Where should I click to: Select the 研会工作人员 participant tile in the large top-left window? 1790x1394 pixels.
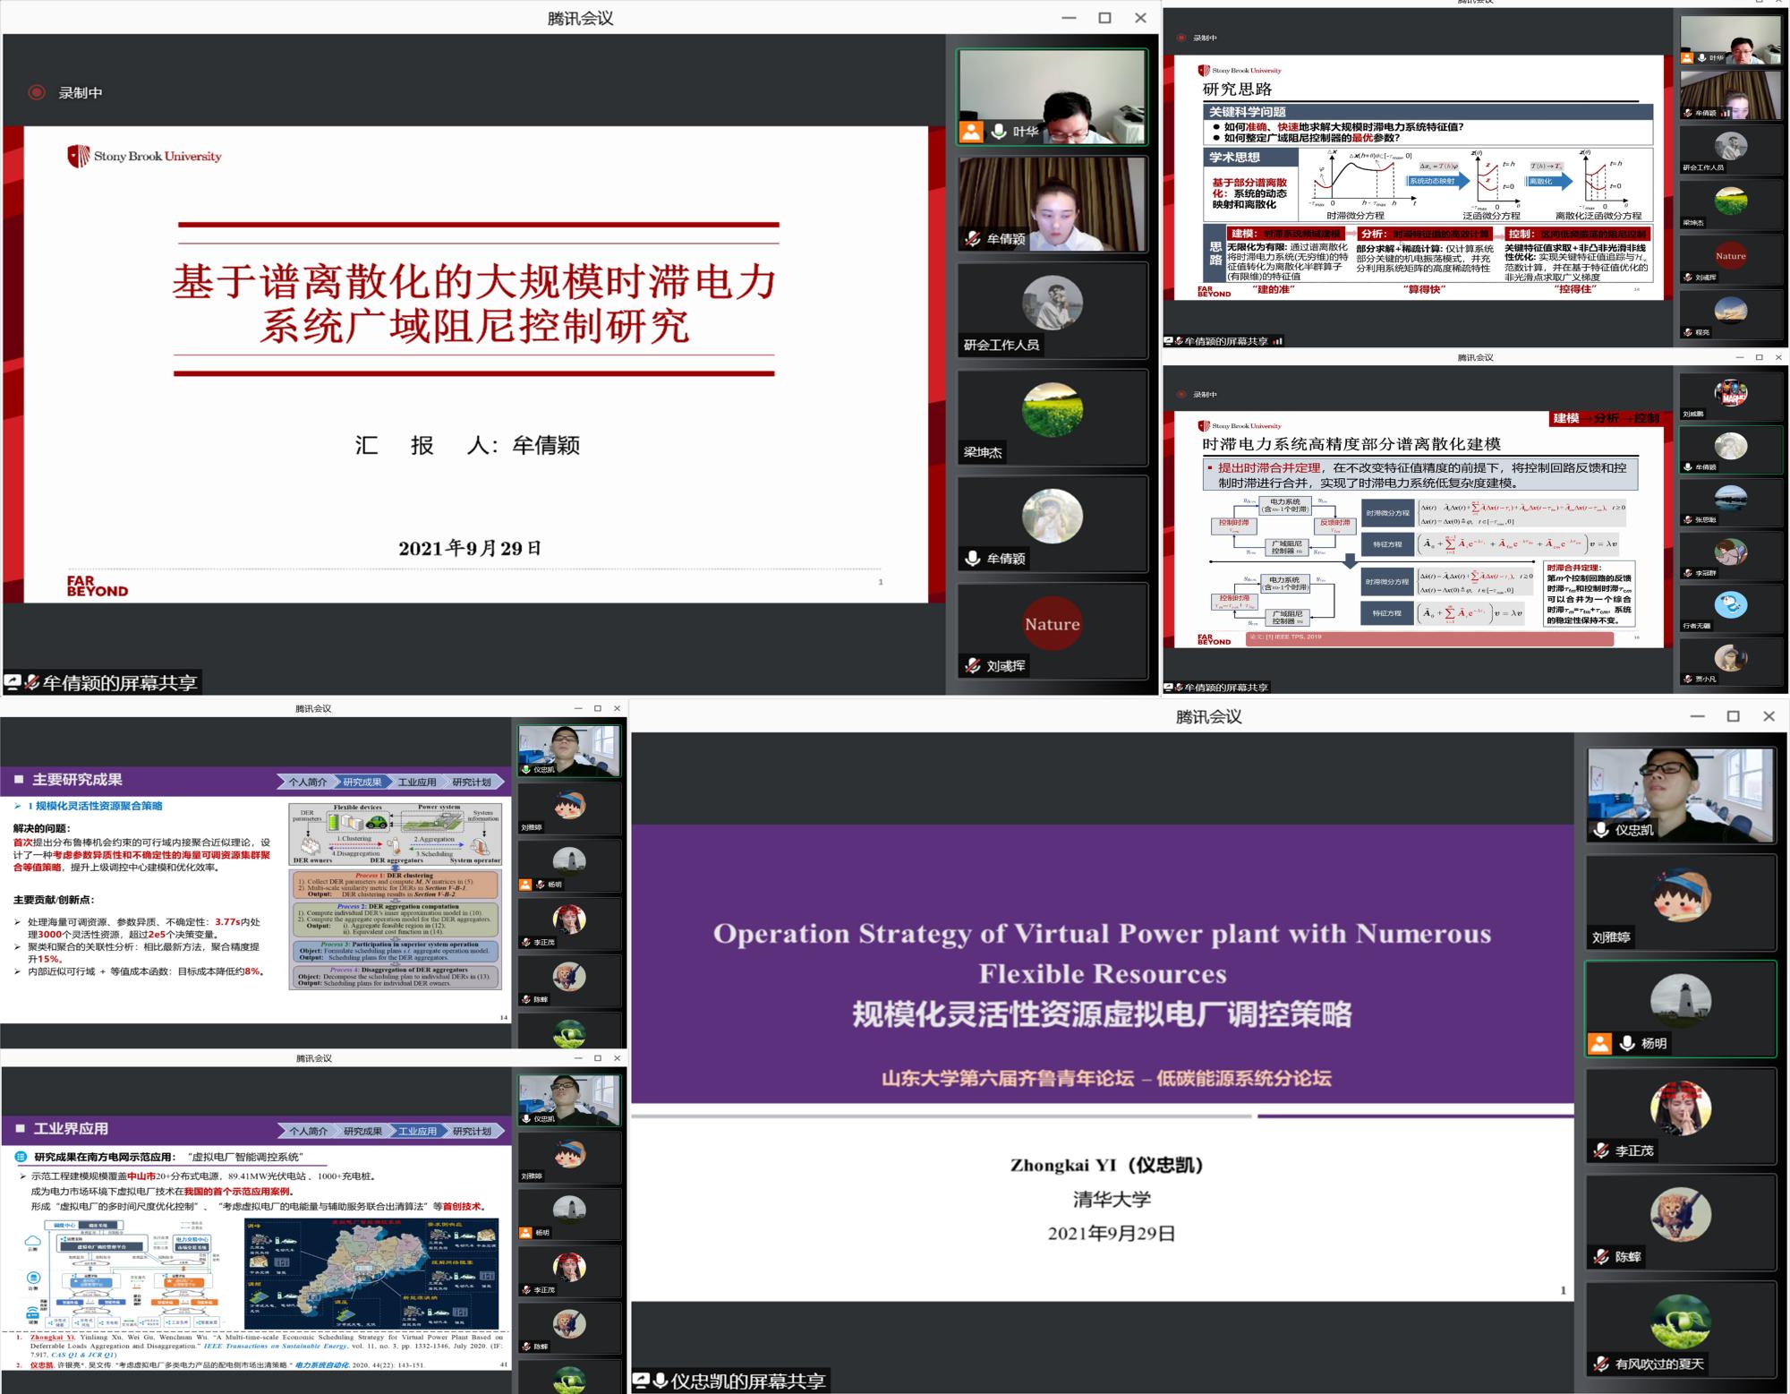pos(1052,303)
